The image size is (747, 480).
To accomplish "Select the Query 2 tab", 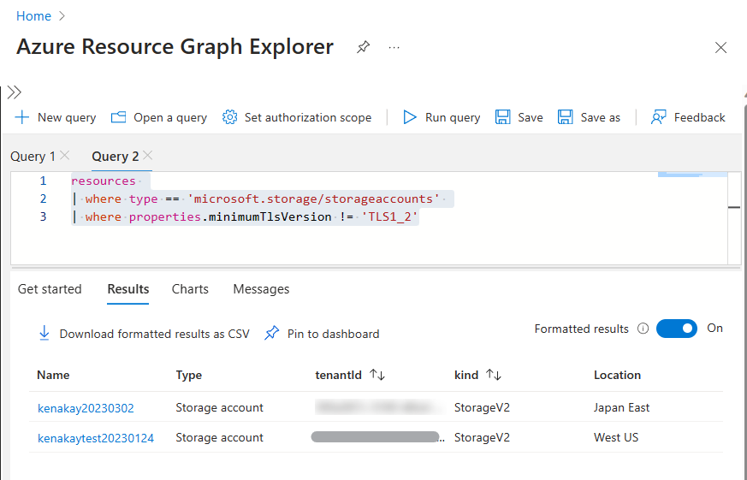I will (x=116, y=157).
